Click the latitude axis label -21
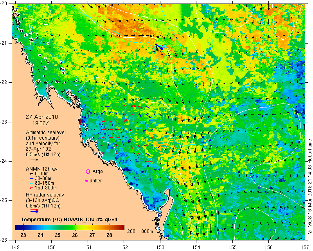Viewport: 313px width, 251px height. click(4, 43)
